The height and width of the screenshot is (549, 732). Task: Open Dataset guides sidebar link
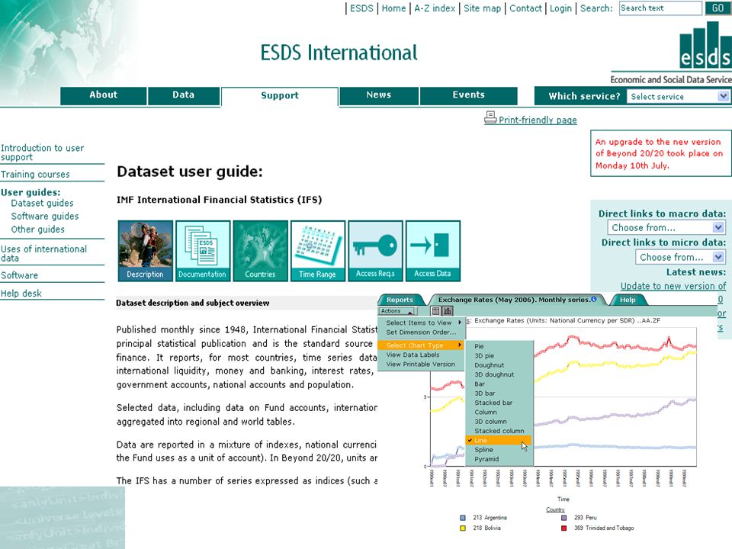click(43, 203)
